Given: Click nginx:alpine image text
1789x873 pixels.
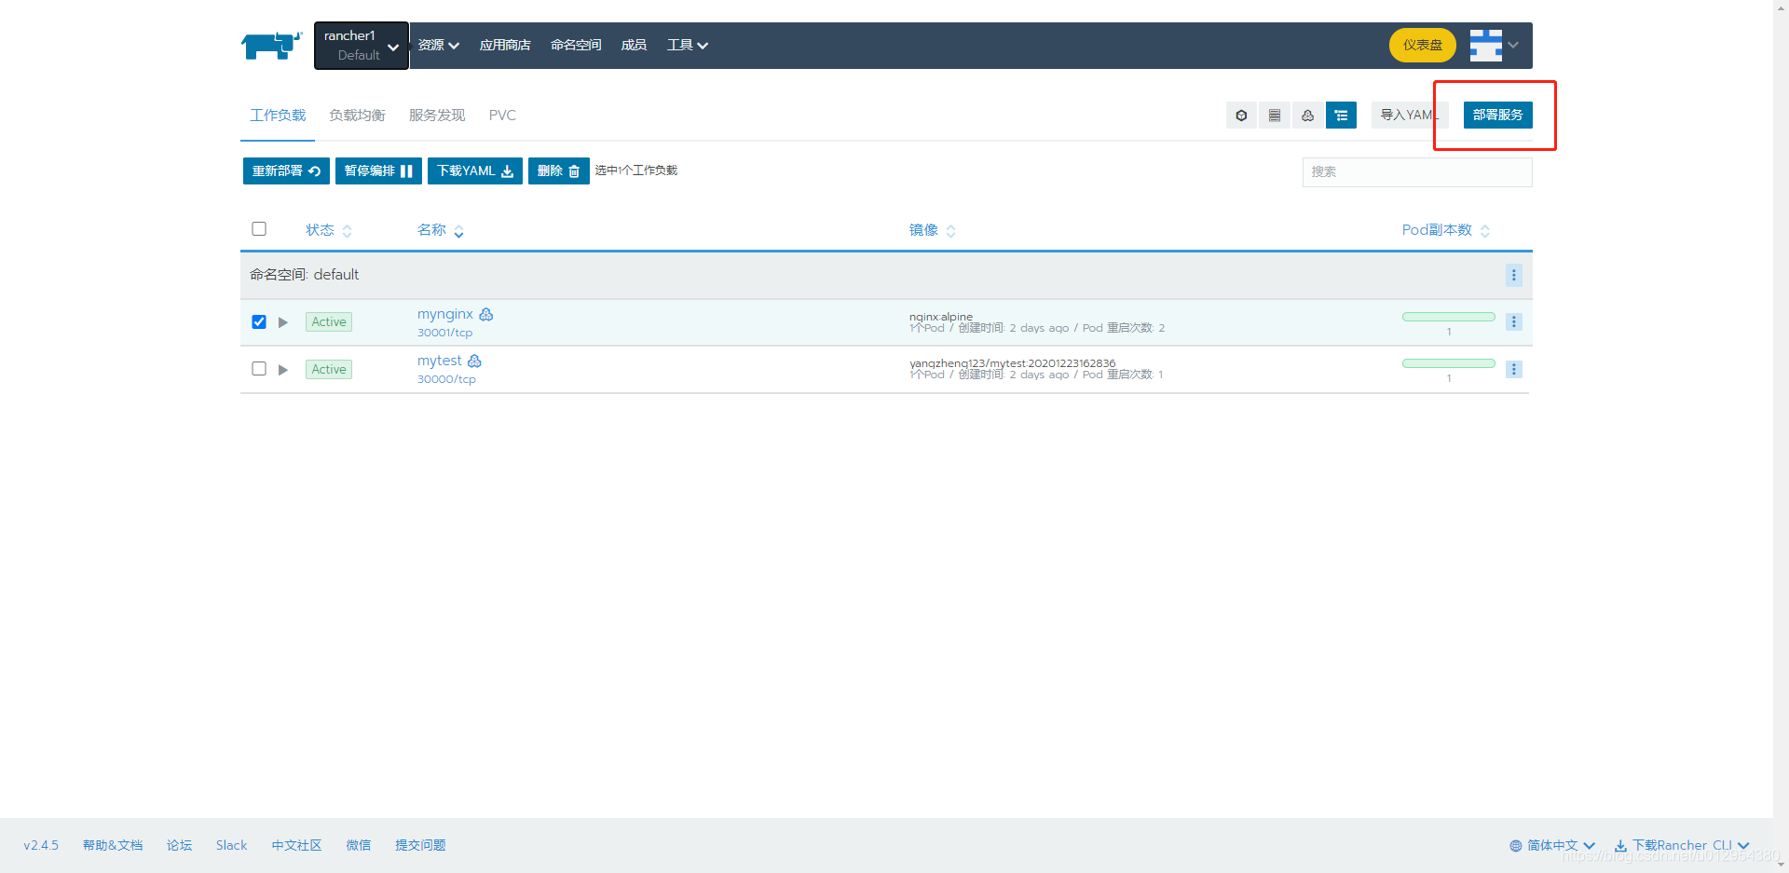Looking at the screenshot, I should coord(941,317).
